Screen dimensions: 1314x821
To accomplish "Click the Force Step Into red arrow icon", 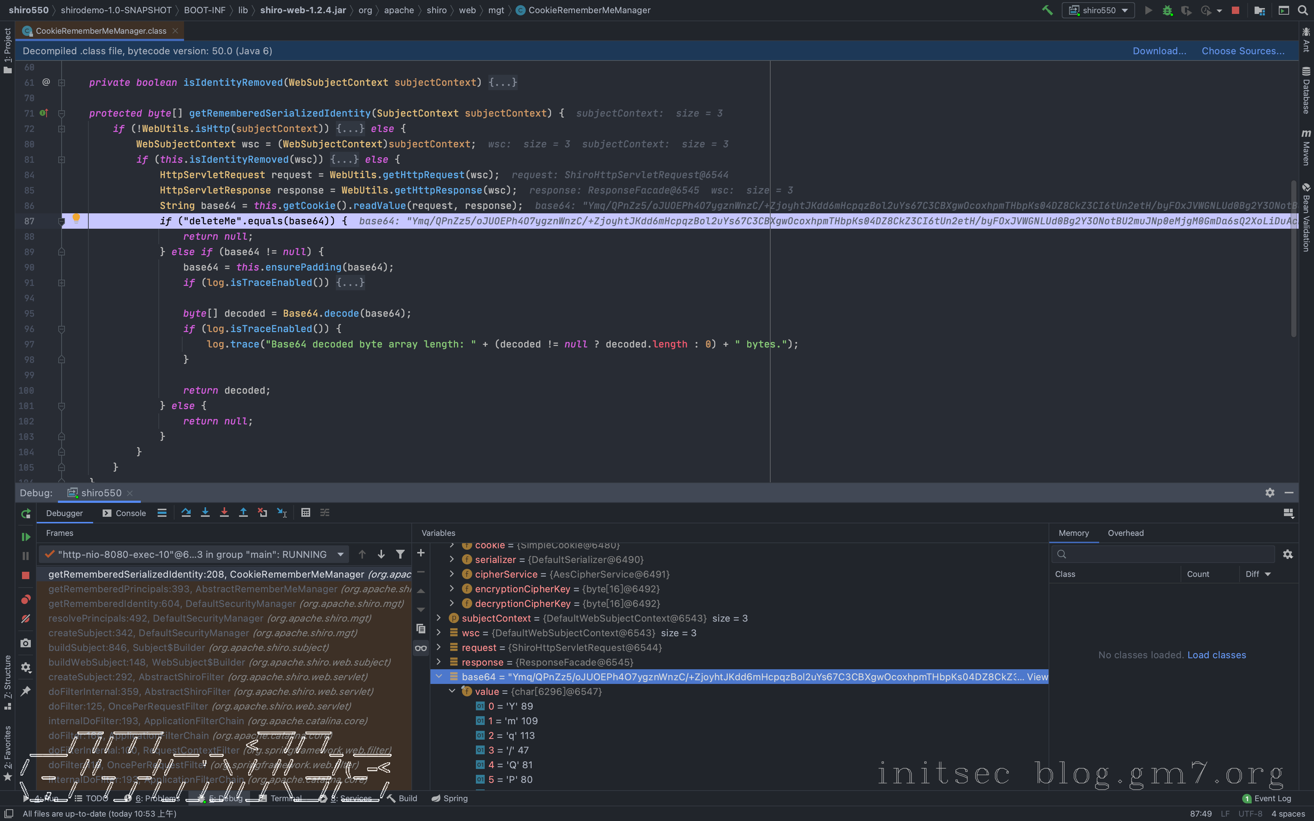I will tap(224, 513).
